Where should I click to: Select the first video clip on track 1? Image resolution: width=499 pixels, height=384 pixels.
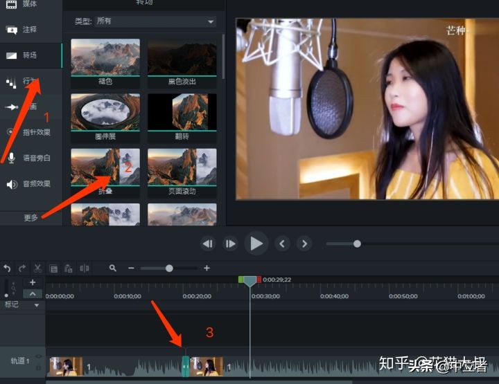(116, 367)
